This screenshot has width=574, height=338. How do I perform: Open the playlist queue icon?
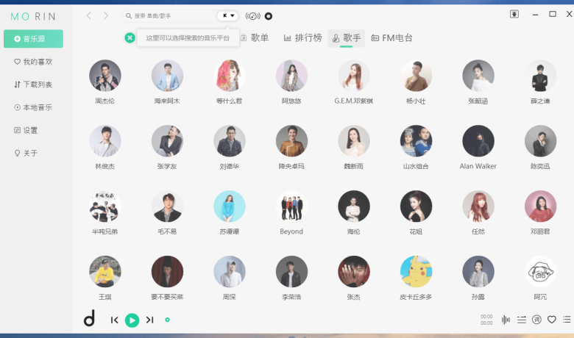tap(567, 320)
